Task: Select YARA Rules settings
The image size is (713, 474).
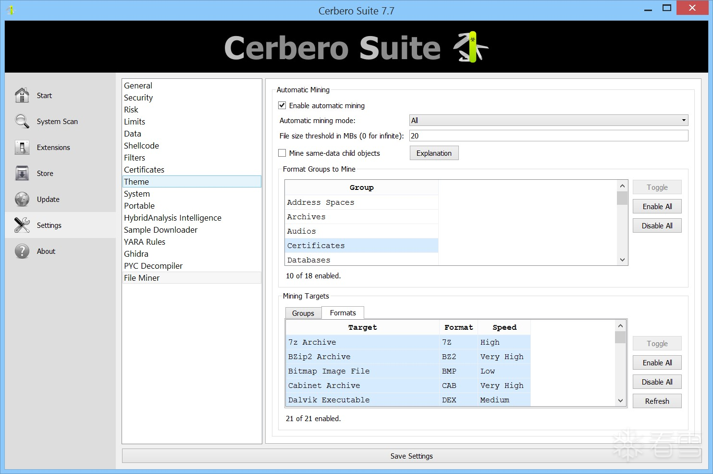Action: 192,242
